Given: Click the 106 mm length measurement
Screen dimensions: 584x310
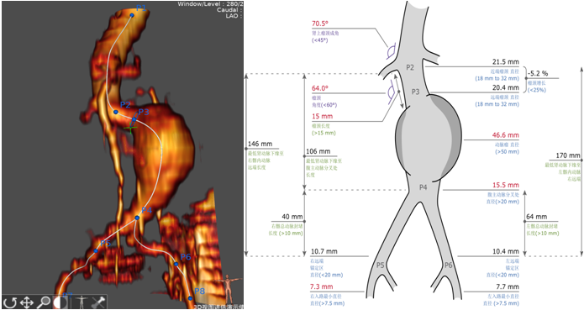Looking at the screenshot, I should [x=318, y=151].
